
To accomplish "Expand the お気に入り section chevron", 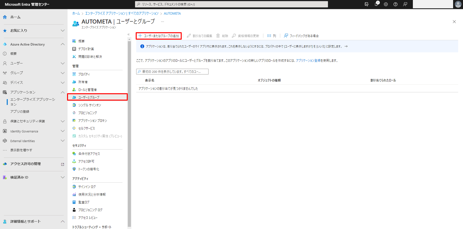I will (63, 31).
